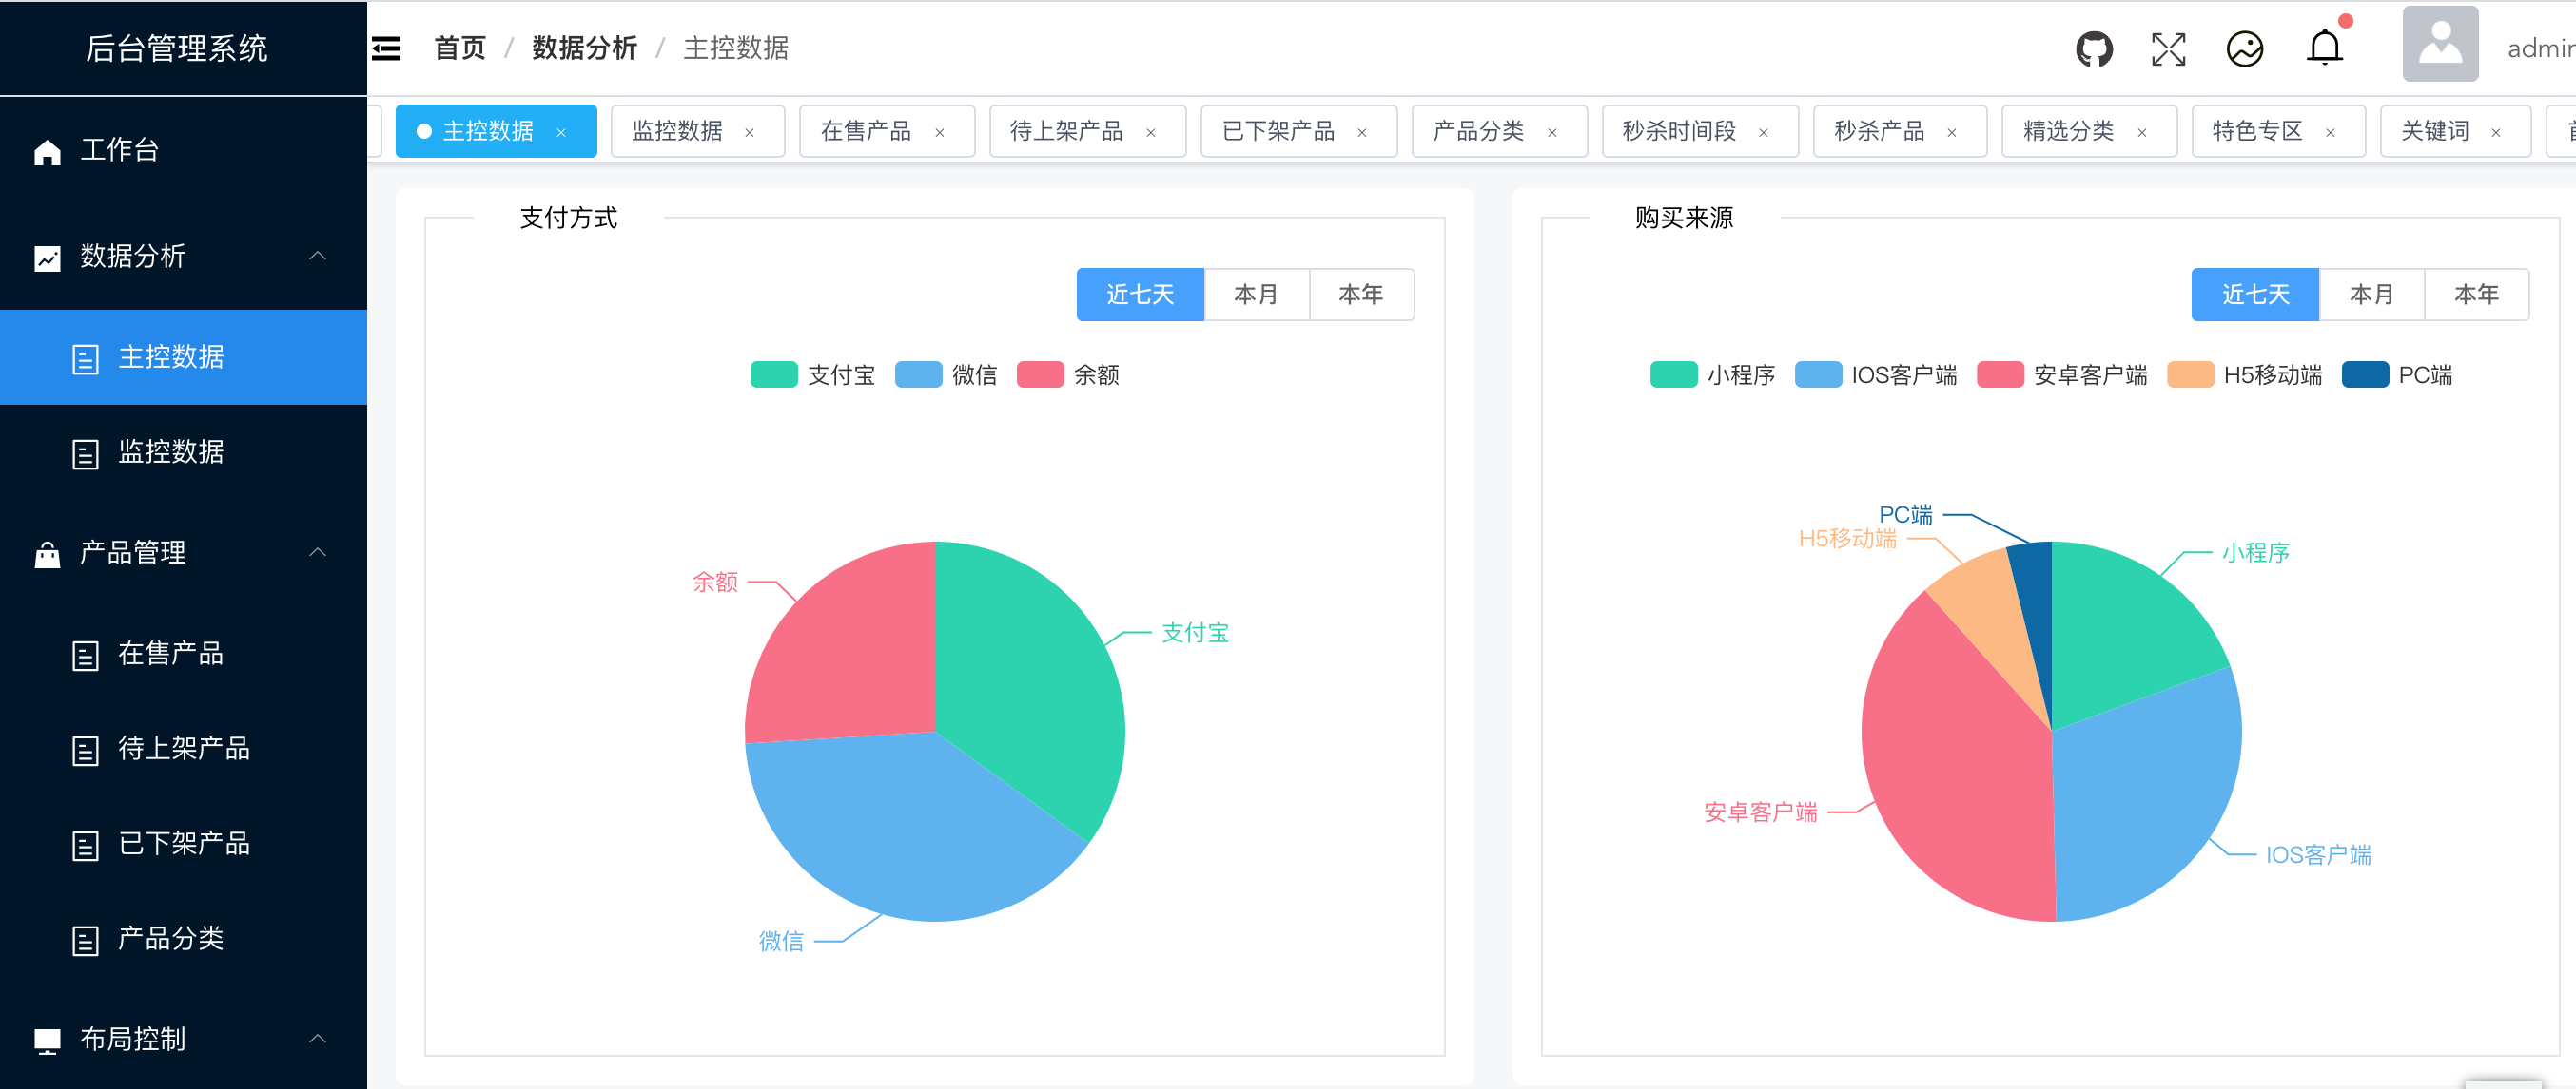Click the theme face icon in header
Screen dimensions: 2576x1089
[2244, 48]
